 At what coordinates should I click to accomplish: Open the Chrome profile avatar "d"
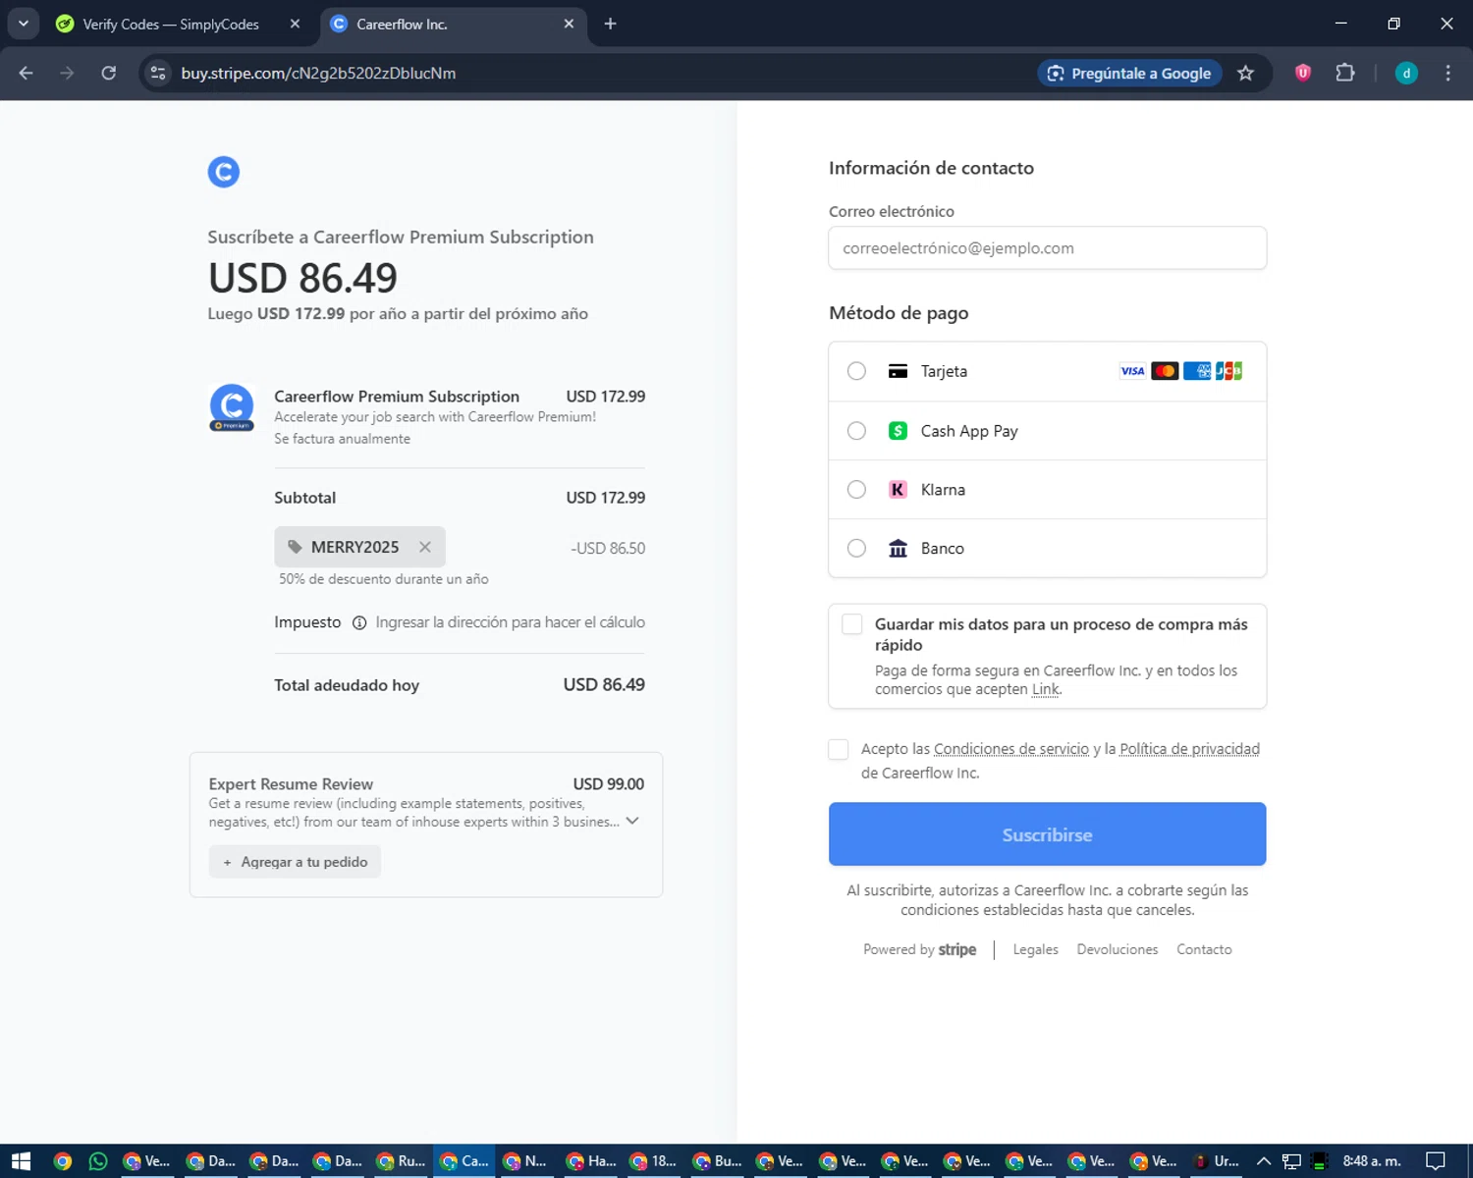(x=1406, y=74)
